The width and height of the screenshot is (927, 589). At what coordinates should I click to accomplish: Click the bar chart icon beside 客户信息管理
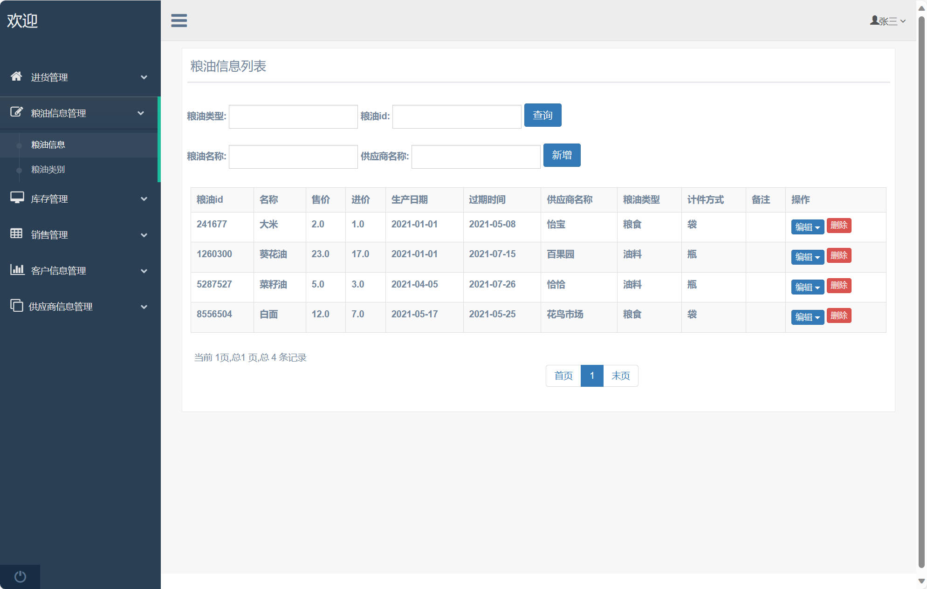pos(17,269)
